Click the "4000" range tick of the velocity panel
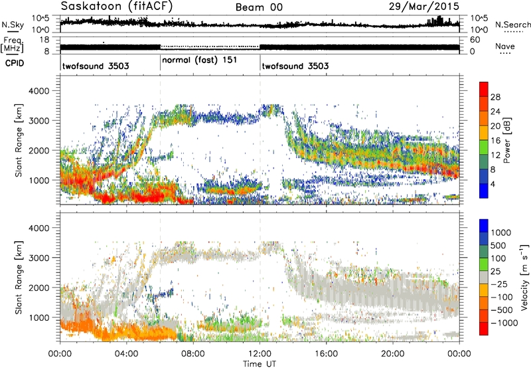The width and height of the screenshot is (531, 368). pos(38,228)
